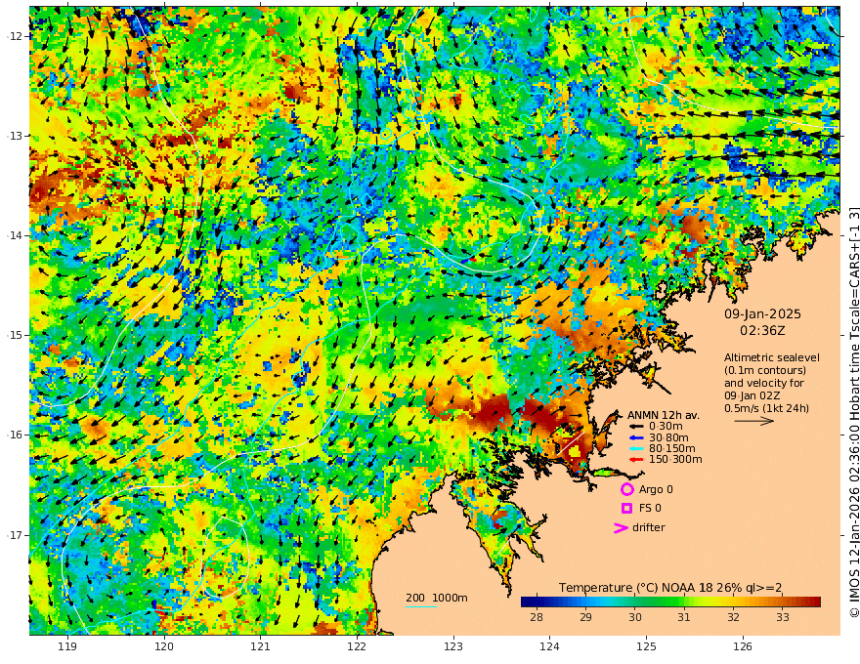Click the magenta drifter arrowhead symbol
This screenshot has height=664, width=860.
coord(621,527)
